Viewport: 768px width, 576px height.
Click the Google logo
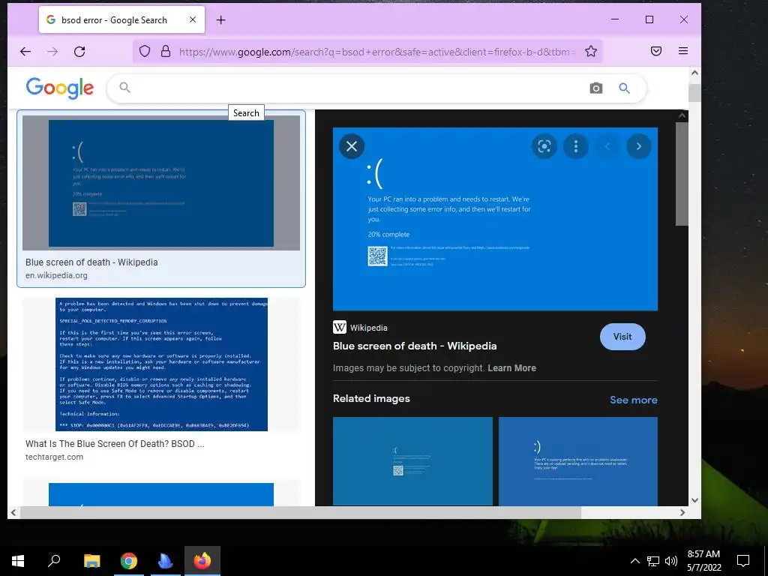pyautogui.click(x=60, y=88)
